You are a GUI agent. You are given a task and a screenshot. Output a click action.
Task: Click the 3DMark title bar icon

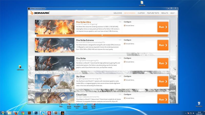(x=29, y=9)
